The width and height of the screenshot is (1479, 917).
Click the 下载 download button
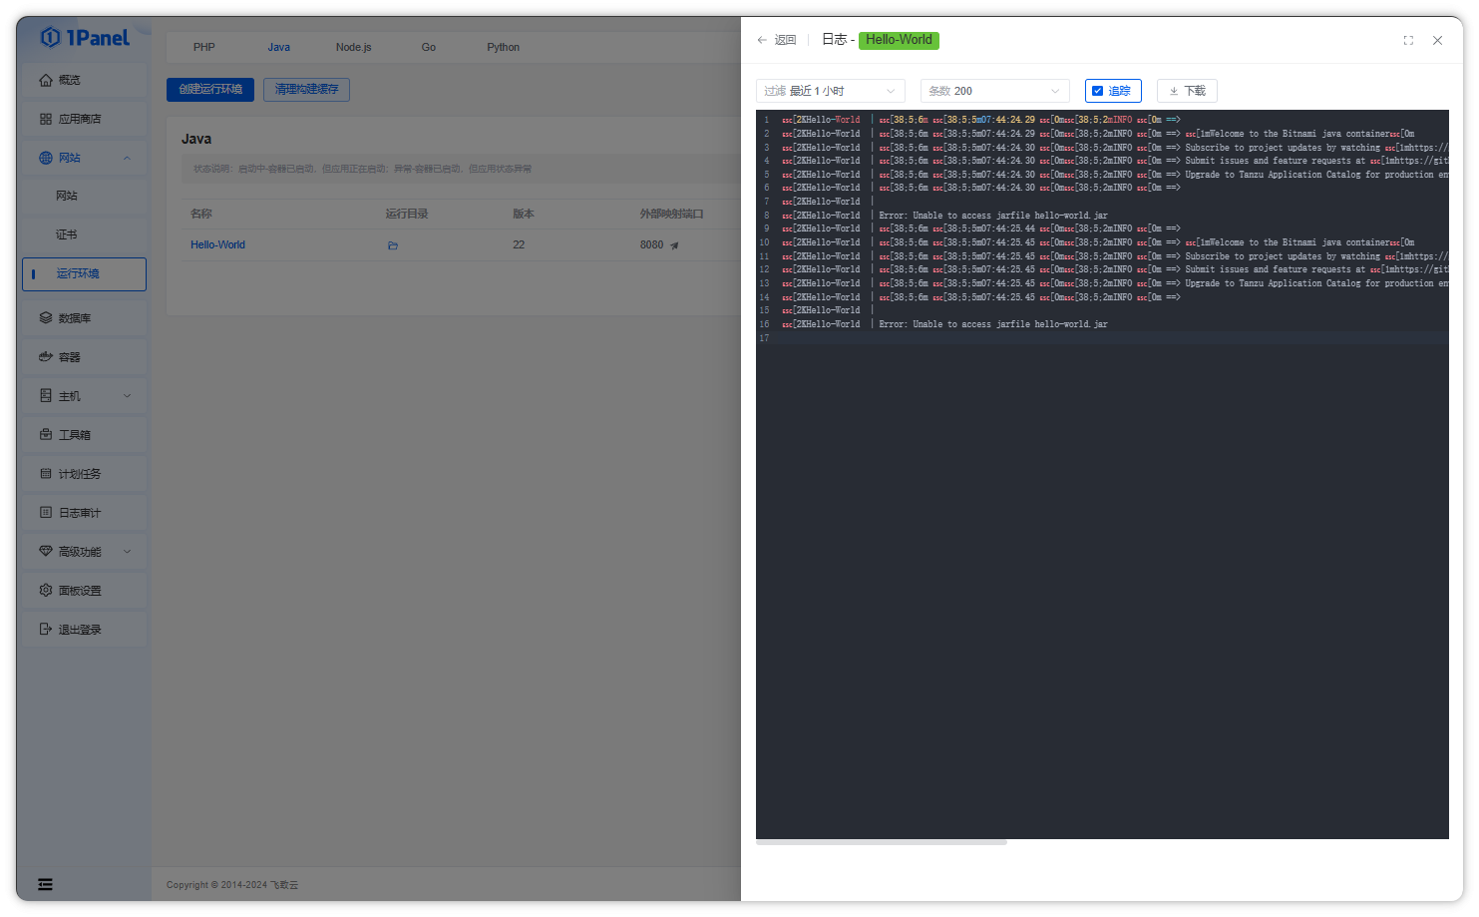1187,91
